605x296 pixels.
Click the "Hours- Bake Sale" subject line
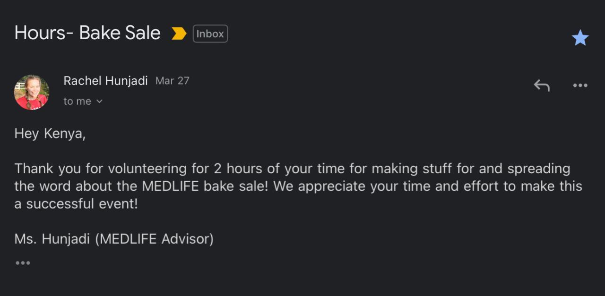point(87,33)
